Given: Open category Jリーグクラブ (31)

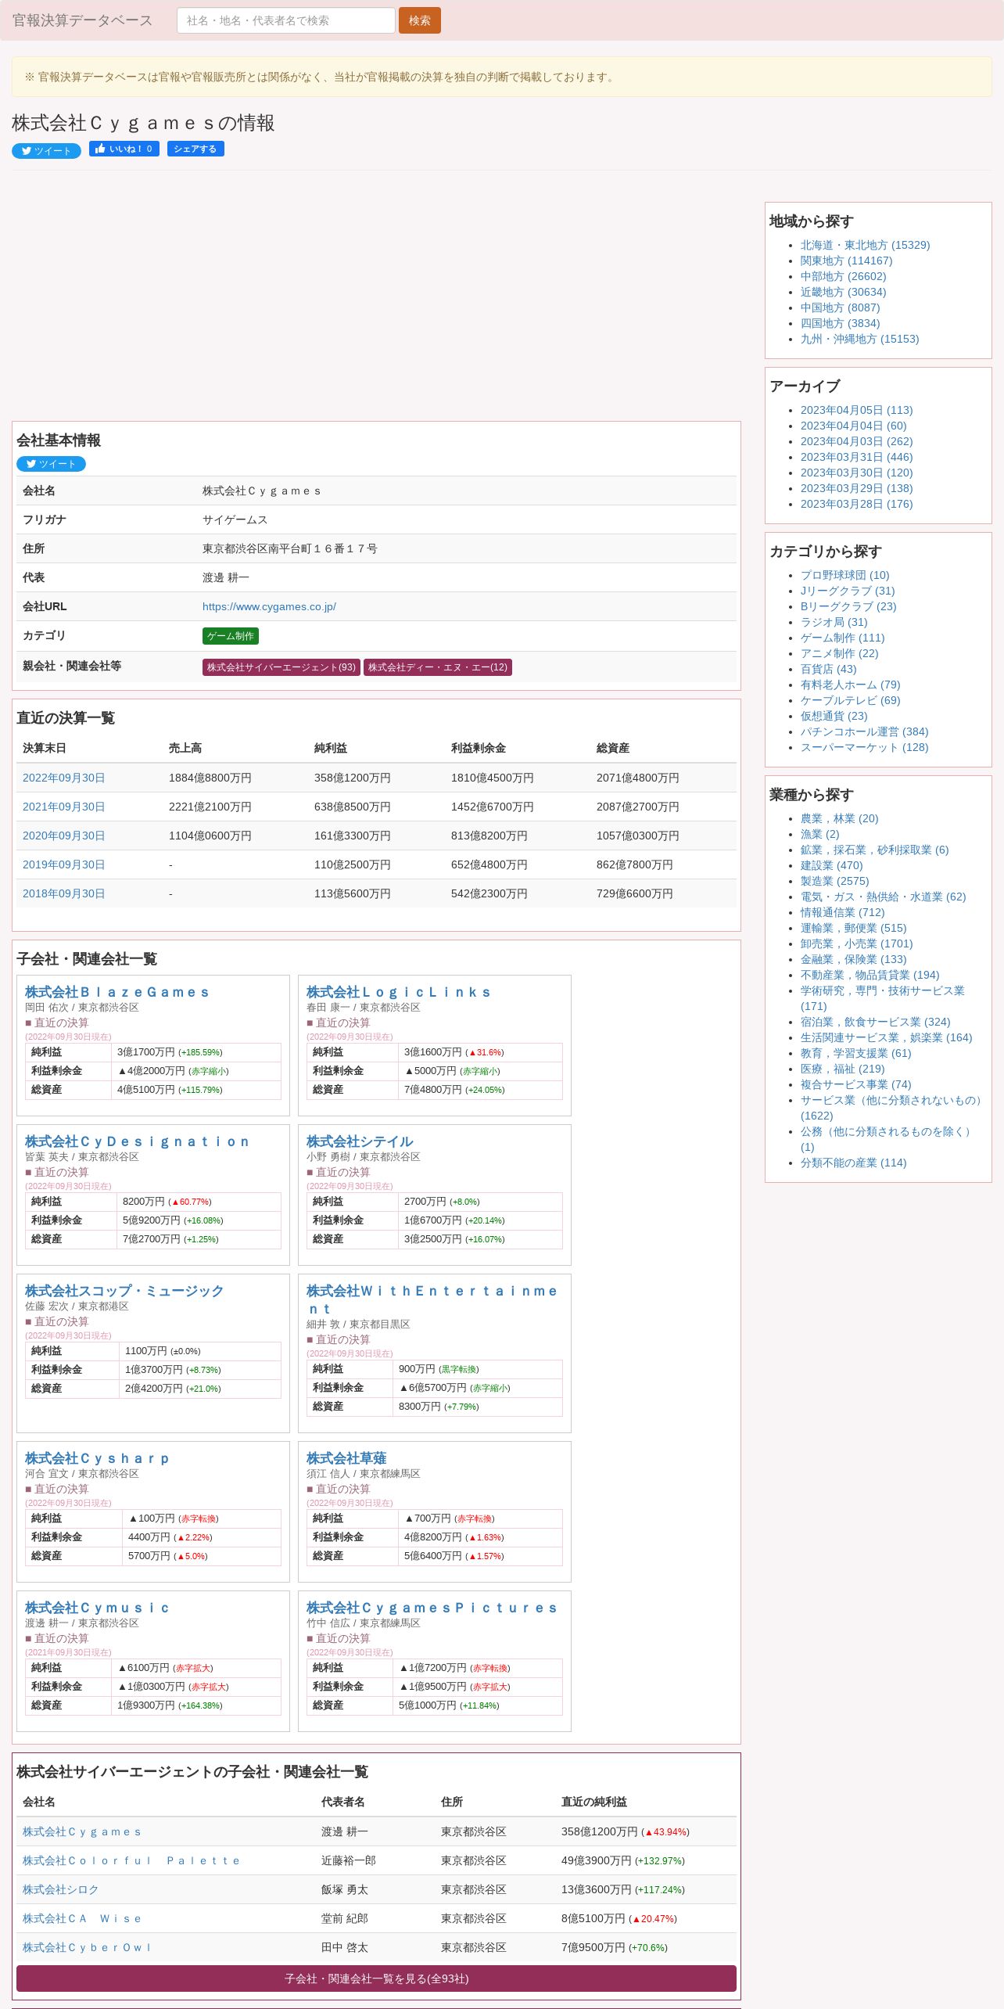Looking at the screenshot, I should coord(848,591).
